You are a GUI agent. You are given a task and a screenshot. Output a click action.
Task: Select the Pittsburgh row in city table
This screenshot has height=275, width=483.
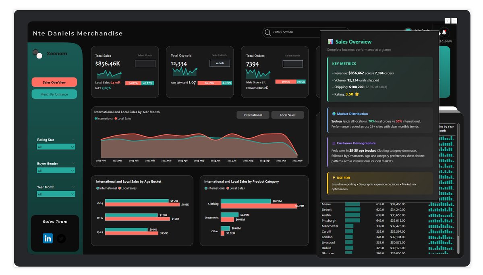[388, 221]
